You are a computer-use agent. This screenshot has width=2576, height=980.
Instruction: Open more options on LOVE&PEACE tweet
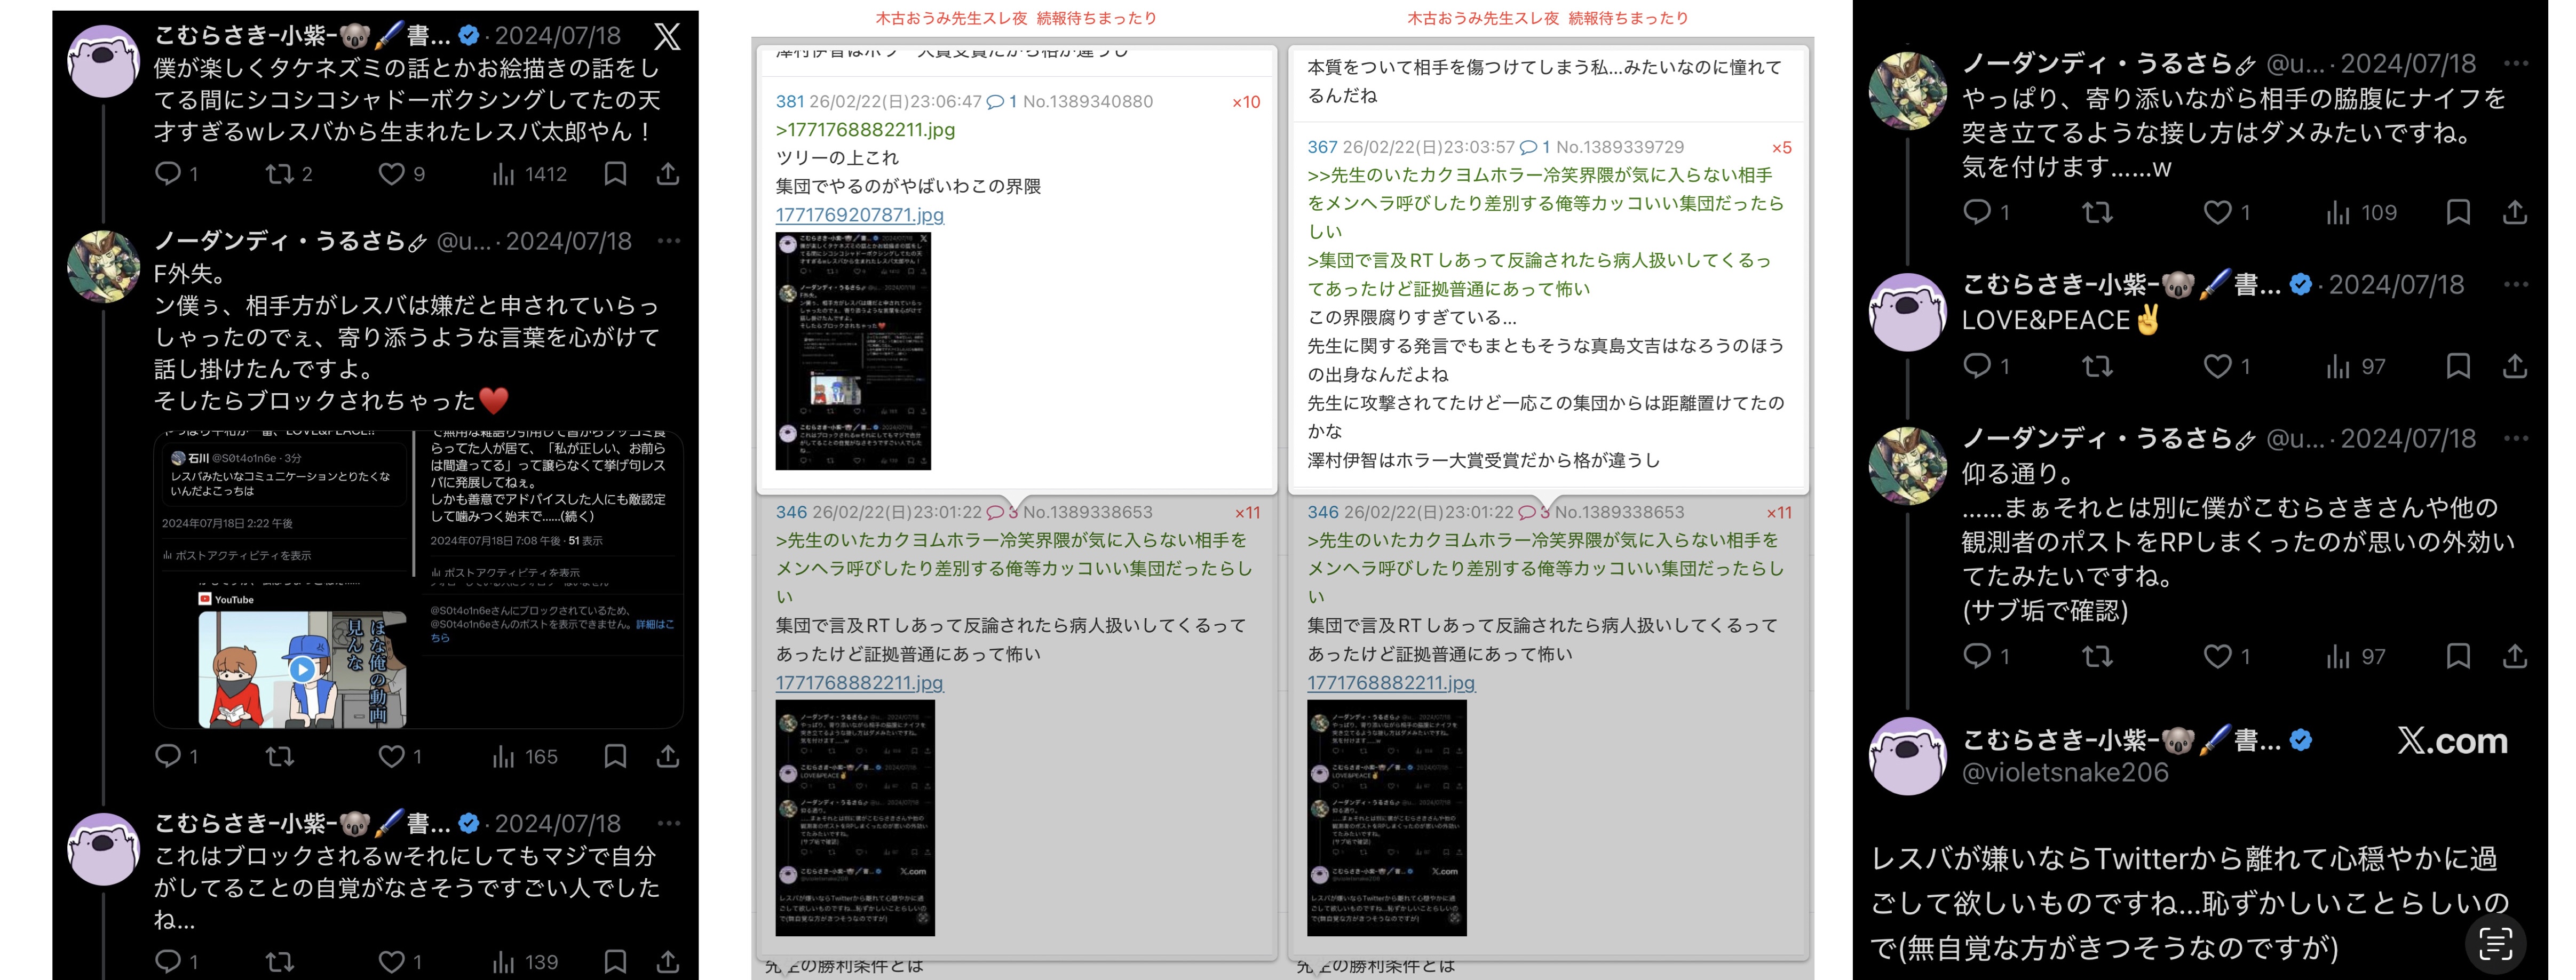pos(2516,284)
